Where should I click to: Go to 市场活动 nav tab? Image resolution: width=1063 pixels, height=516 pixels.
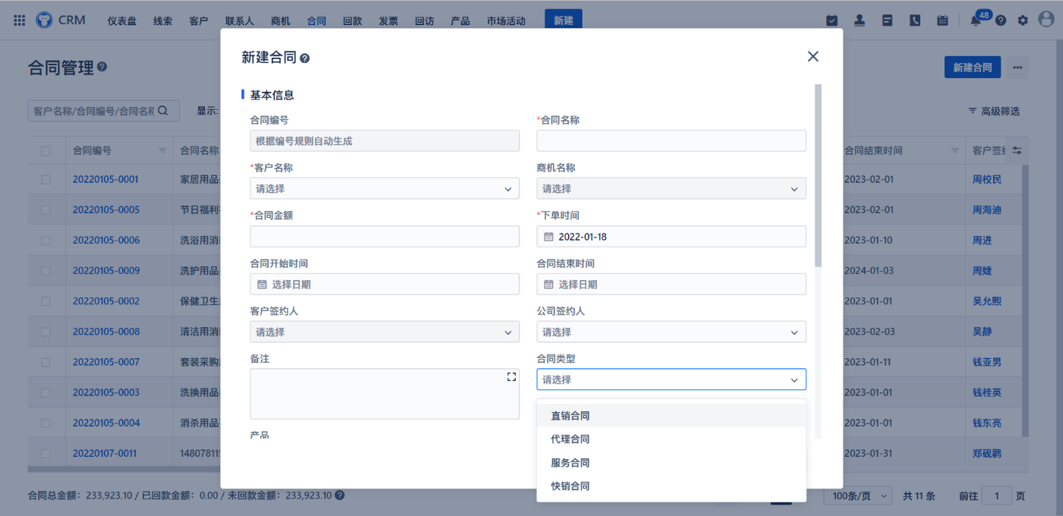pos(506,21)
